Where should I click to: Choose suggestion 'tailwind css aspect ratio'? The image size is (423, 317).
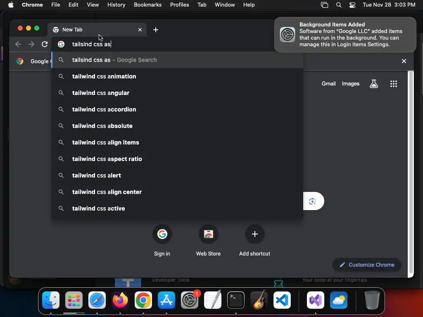pyautogui.click(x=178, y=159)
